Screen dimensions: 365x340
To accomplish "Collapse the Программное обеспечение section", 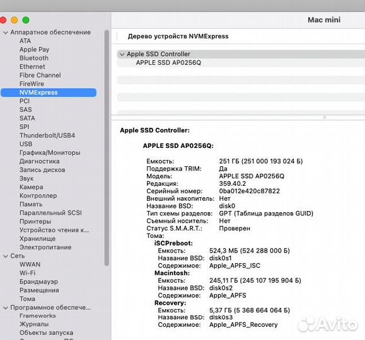I will (x=6, y=308).
